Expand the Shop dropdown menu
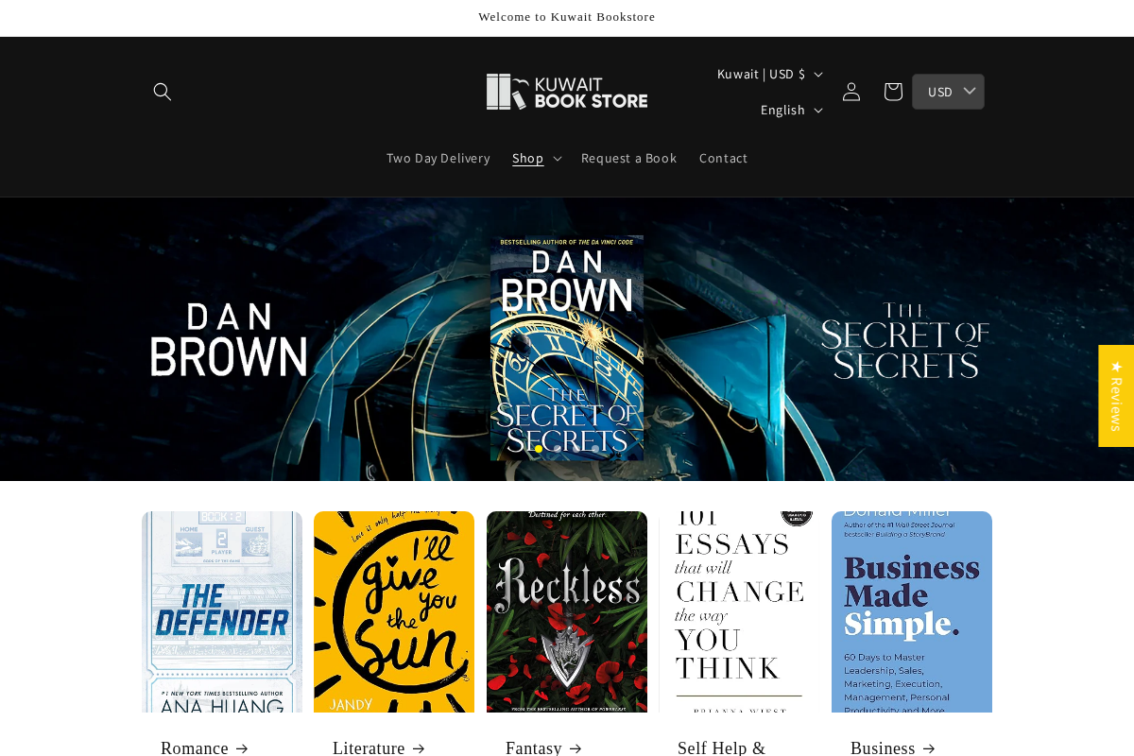This screenshot has width=1134, height=756. [536, 158]
